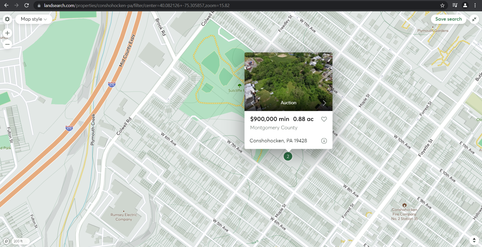Screen dimensions: 482x247
Task: Click the Conshohocken Fire Company flame icon
Action: point(404,205)
